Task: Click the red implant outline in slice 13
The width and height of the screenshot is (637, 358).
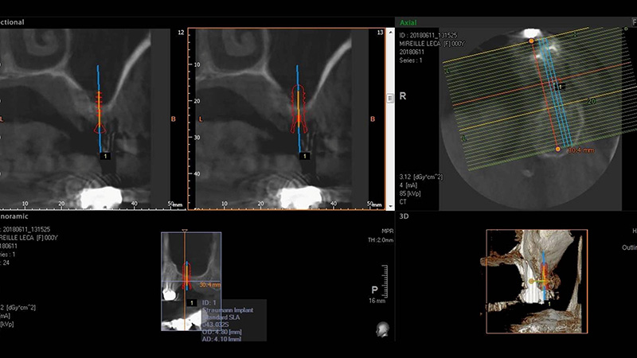Action: pyautogui.click(x=299, y=105)
